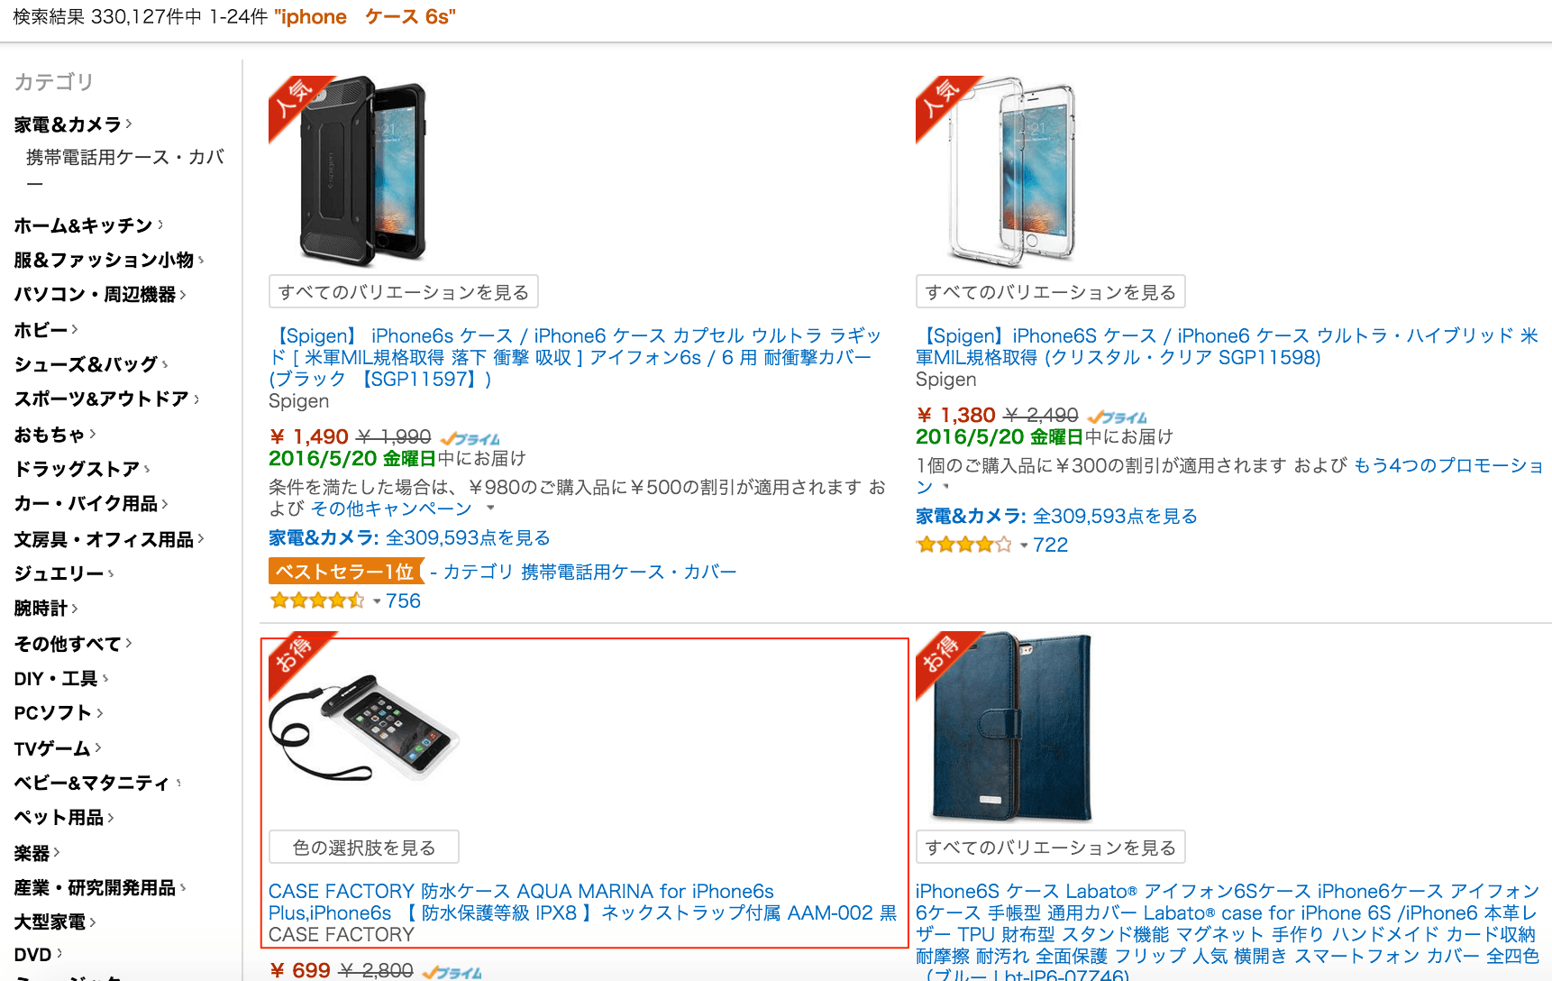1552x981 pixels.
Task: Open the 携帯電話用ケース・カバー subcategory in the sidebar
Action: coord(124,170)
